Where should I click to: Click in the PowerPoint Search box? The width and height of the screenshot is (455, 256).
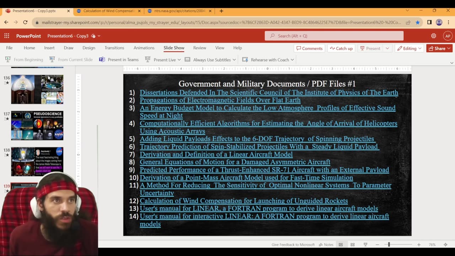pos(334,36)
